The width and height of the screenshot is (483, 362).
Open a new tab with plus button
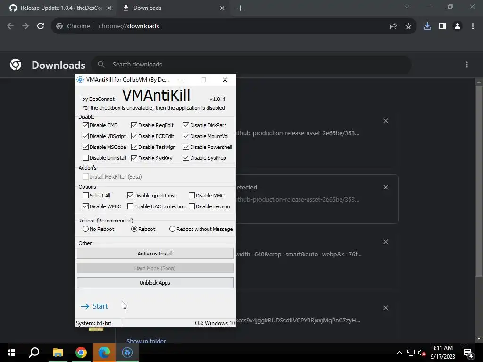240,8
